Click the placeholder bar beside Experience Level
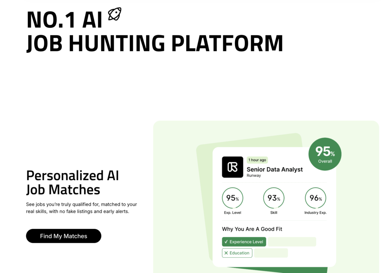Screen dimensions: 384x273 [292, 242]
